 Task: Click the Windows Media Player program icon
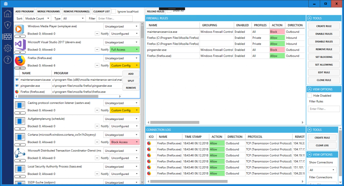(x=19, y=29)
